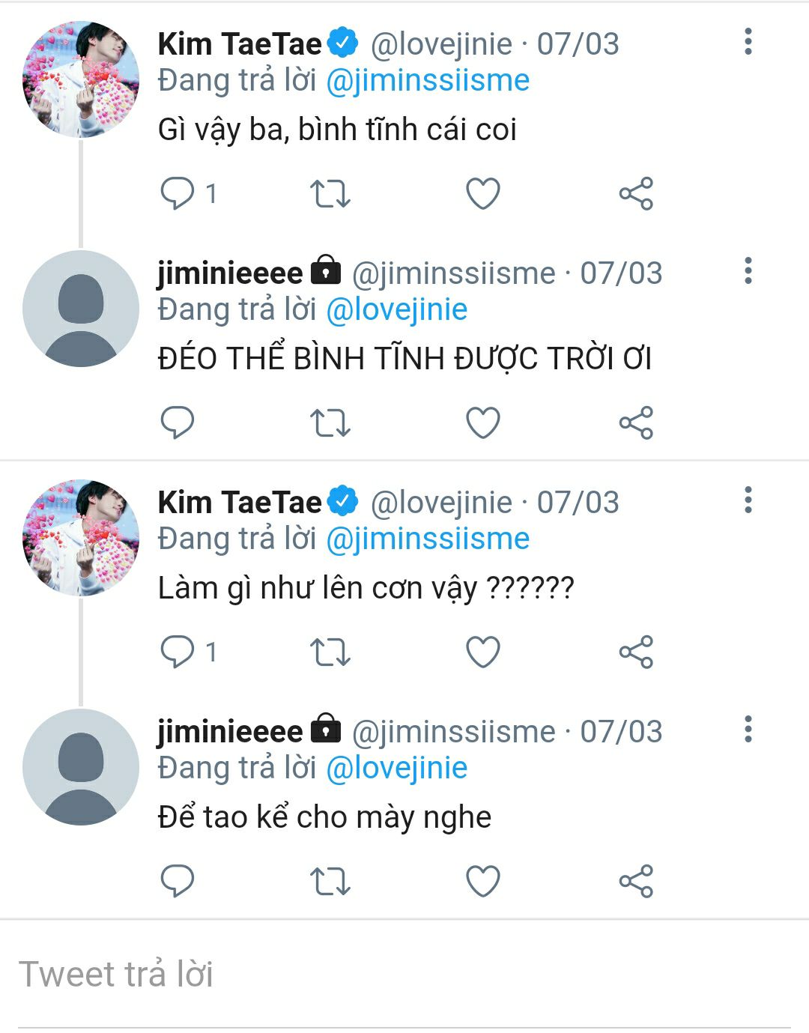809x1033 pixels.
Task: Reply to "ĐÉO THỂ BÌNH TĨNH ĐƯỢC" tweet
Action: coord(178,422)
